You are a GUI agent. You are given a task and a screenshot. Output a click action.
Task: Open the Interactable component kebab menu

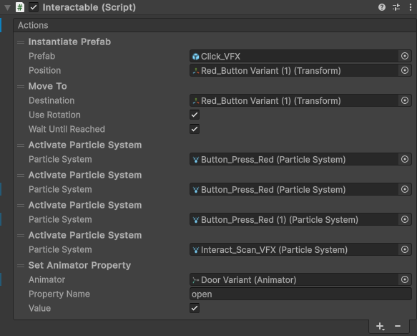click(x=411, y=7)
